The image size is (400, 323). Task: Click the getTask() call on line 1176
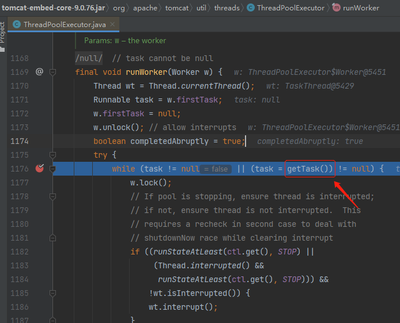(310, 169)
